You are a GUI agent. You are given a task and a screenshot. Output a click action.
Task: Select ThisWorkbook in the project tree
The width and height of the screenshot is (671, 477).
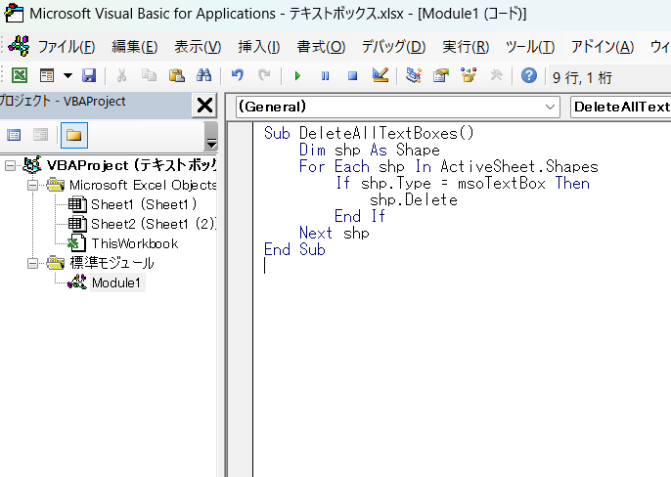click(134, 243)
